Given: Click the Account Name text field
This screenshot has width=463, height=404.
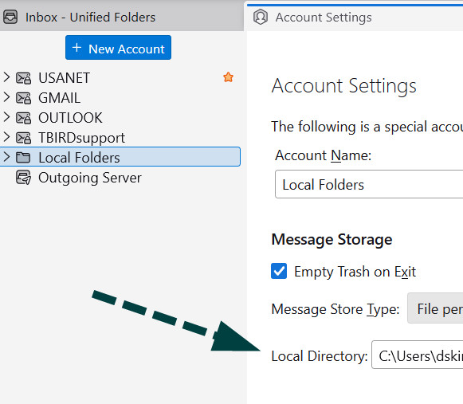Looking at the screenshot, I should pos(369,184).
